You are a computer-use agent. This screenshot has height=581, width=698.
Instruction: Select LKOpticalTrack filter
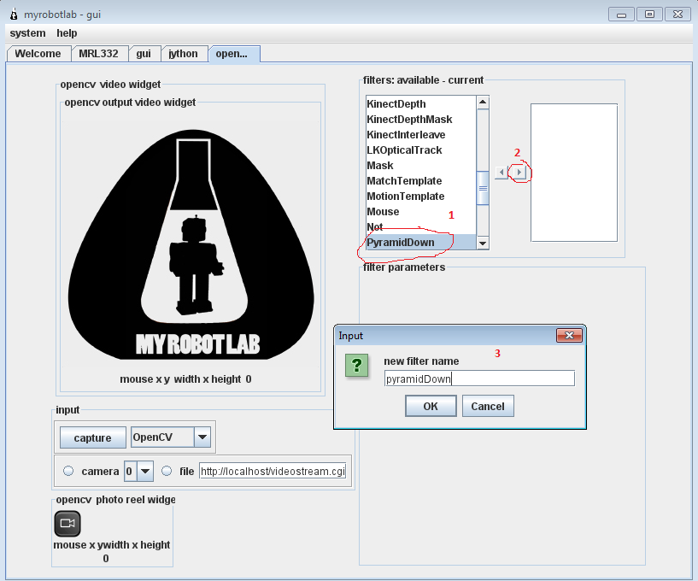(420, 150)
